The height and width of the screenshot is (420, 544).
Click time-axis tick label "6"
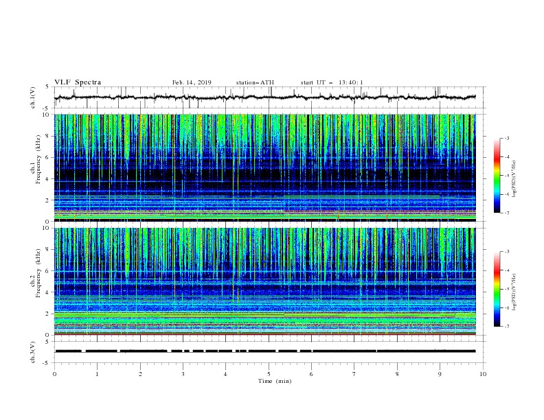tap(311, 374)
